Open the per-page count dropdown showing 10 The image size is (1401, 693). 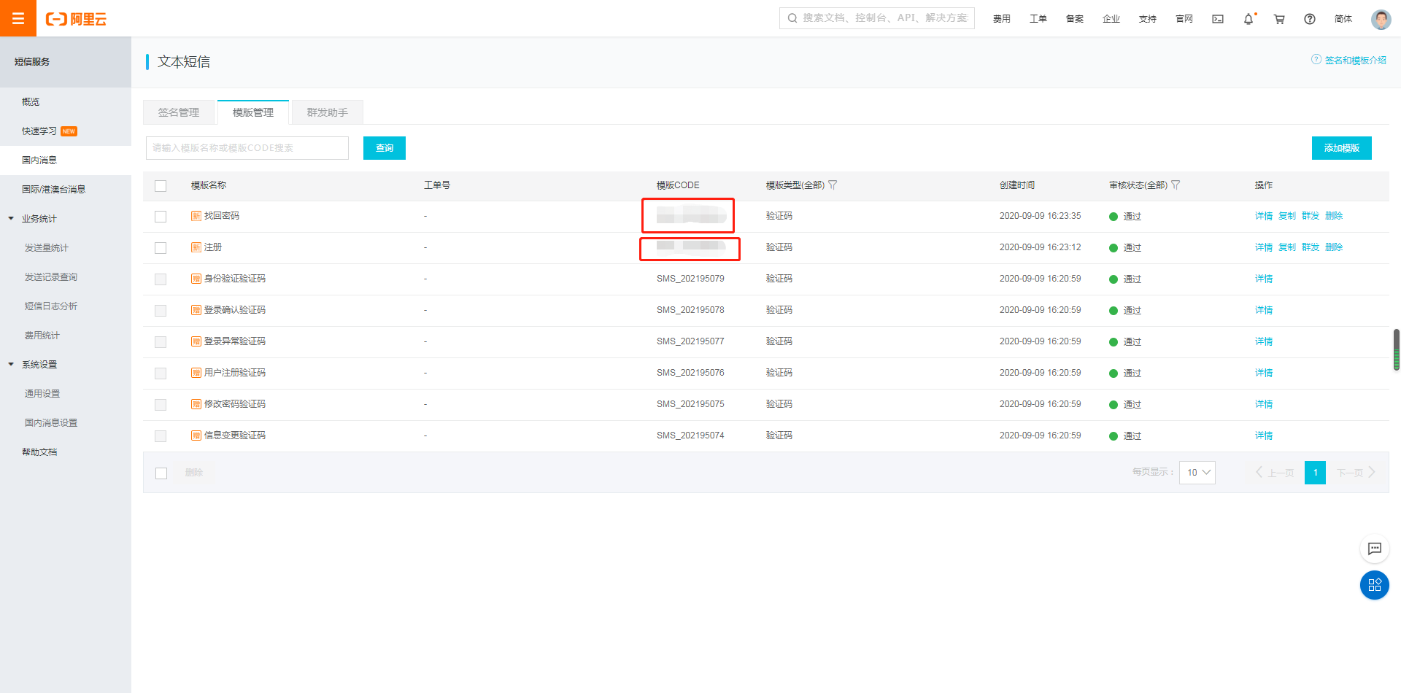click(1197, 473)
